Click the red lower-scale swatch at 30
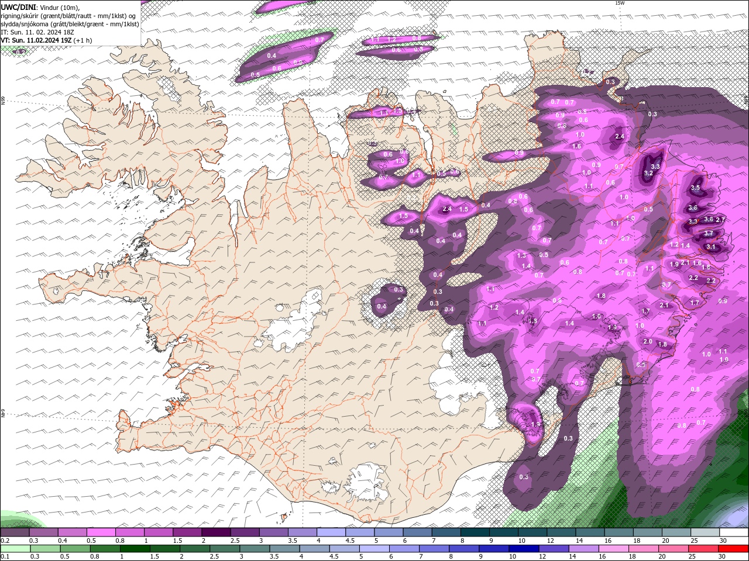This screenshot has height=561, width=749. [733, 549]
